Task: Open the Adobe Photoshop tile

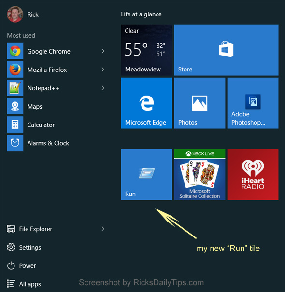Action: 253,103
